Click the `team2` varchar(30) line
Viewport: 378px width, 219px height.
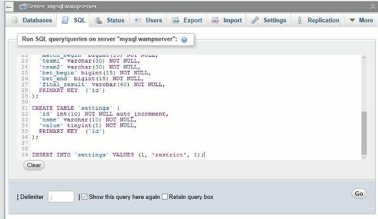pos(90,67)
